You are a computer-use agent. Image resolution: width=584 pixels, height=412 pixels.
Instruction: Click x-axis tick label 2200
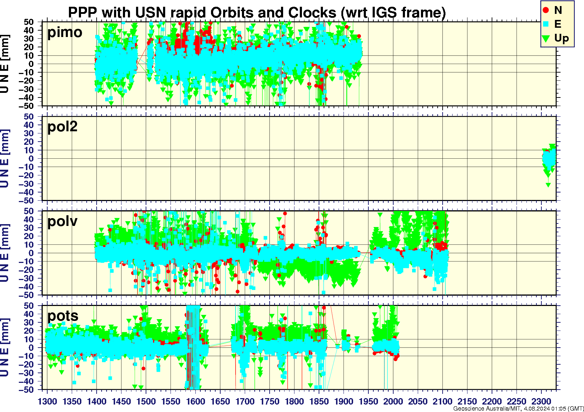click(x=492, y=401)
